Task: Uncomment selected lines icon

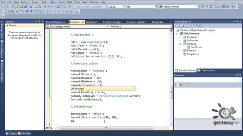Action: click(x=41, y=11)
